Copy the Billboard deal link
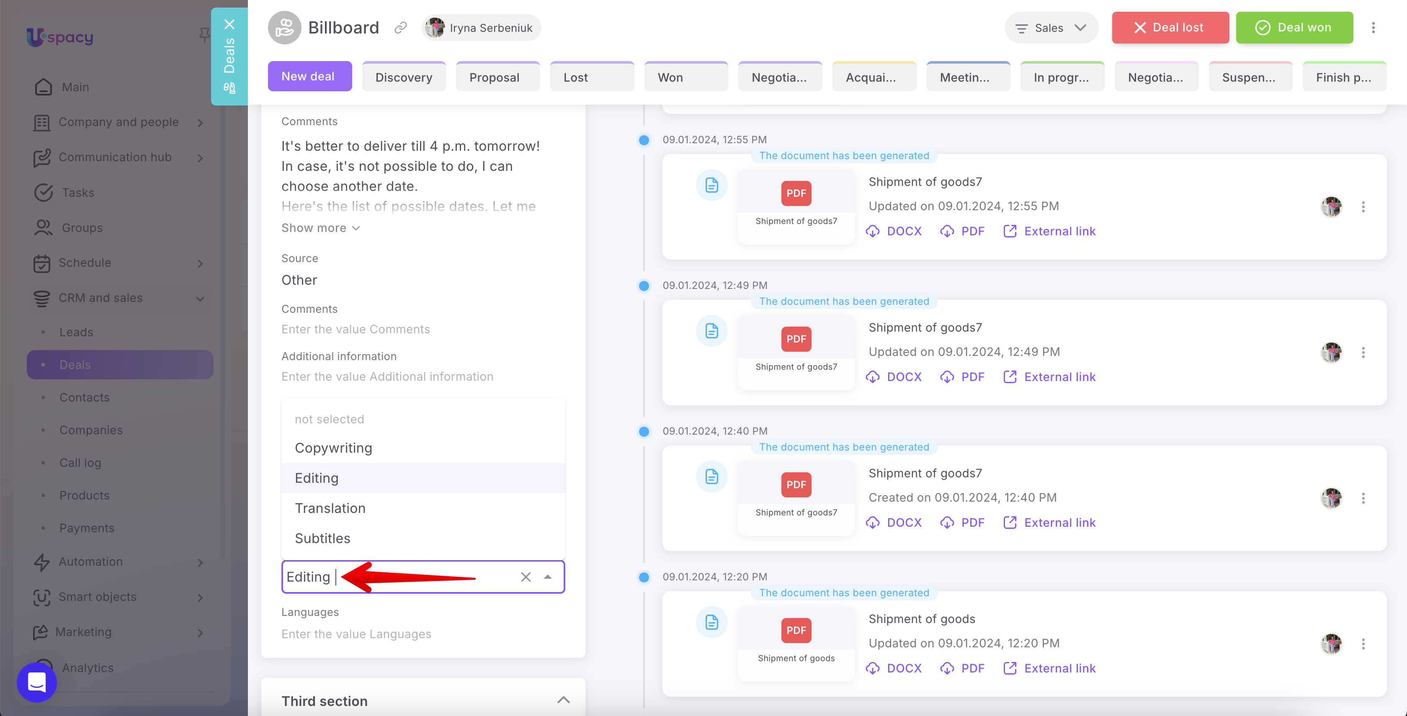Viewport: 1407px width, 716px height. 400,28
